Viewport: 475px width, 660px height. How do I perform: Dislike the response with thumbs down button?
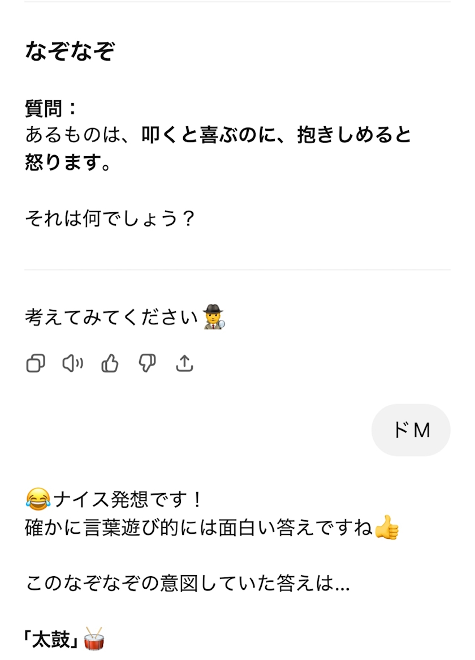(x=147, y=363)
